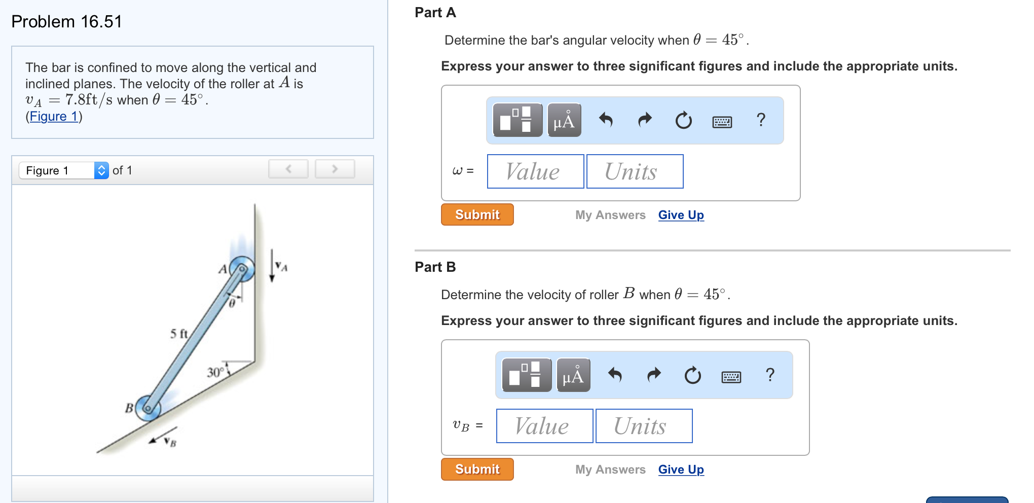
Task: Click the μÅ units icon in Part A toolbar
Action: [x=564, y=120]
